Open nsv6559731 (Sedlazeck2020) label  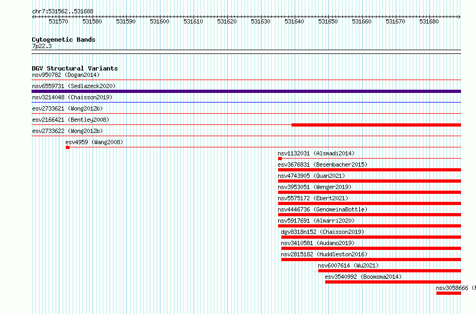coord(74,86)
